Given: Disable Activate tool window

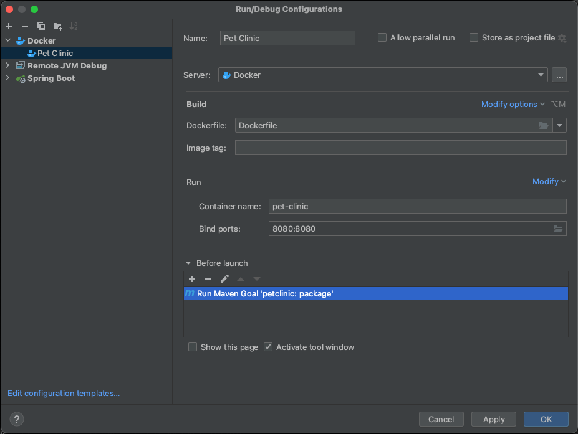Looking at the screenshot, I should [267, 347].
